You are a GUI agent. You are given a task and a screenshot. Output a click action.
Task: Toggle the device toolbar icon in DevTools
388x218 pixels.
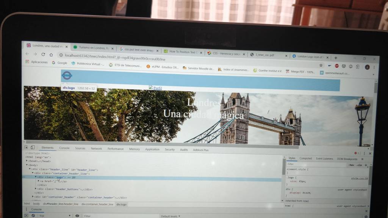pos(33,147)
